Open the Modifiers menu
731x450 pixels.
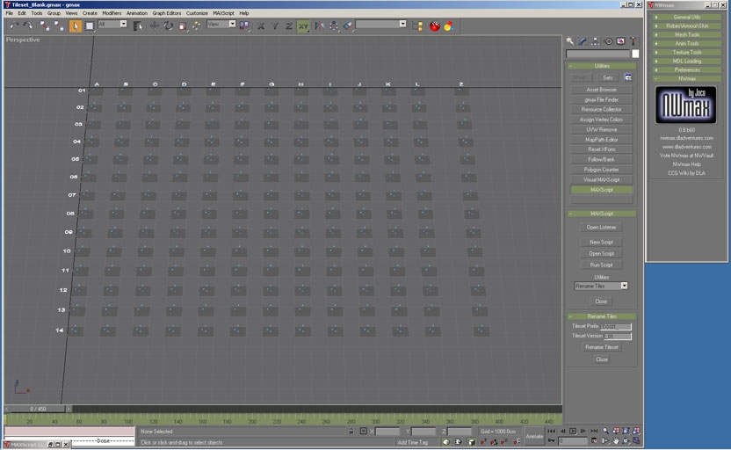tap(112, 13)
